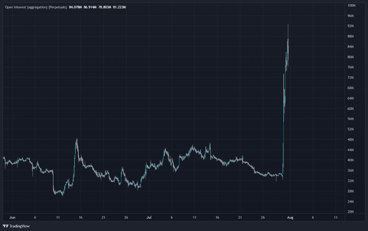Click the 44M price axis label
This screenshot has width=368, height=231.
(351, 150)
